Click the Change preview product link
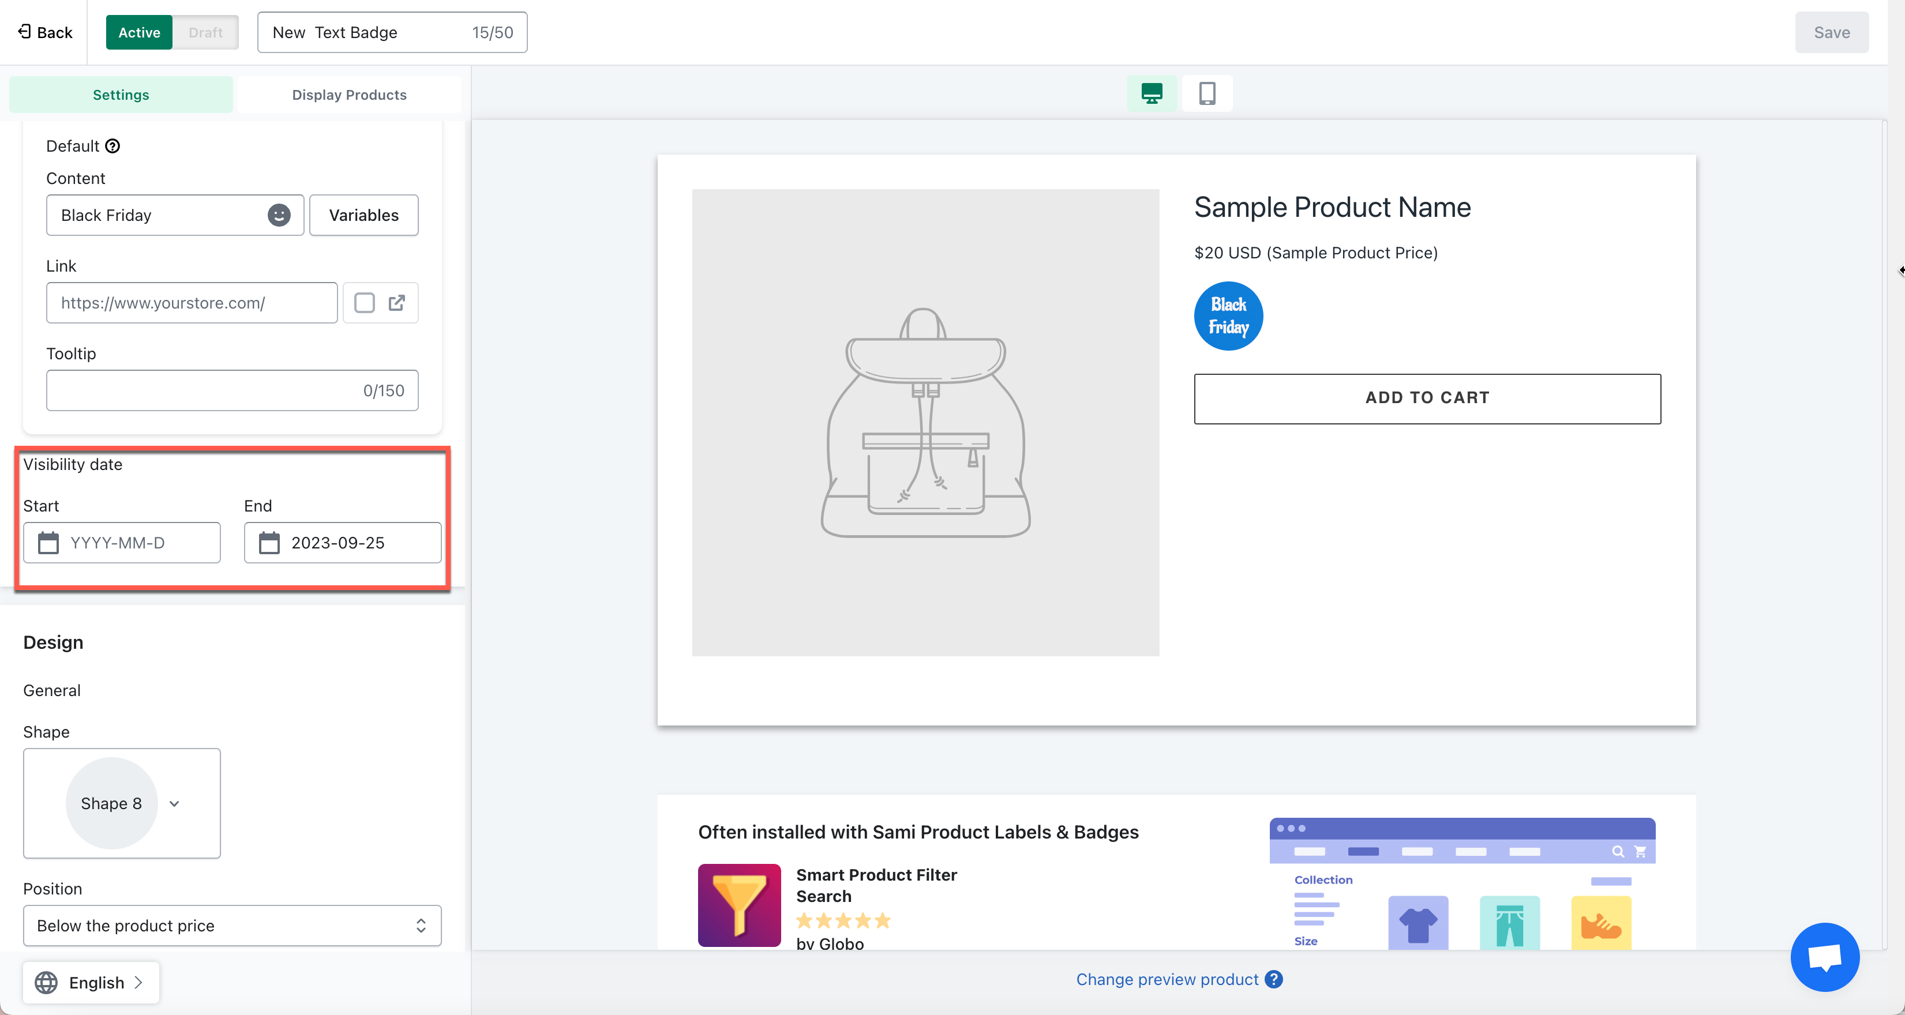 pos(1167,979)
